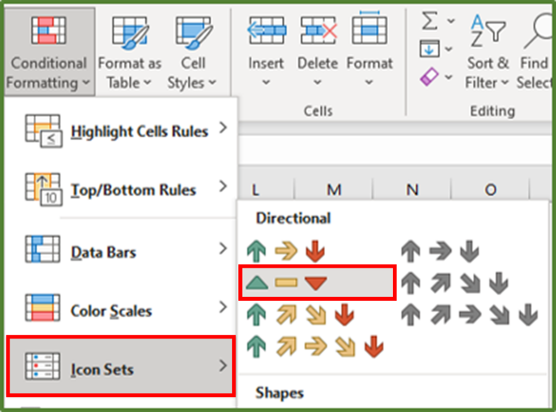Expand the Insert dropdown arrow
The image size is (556, 412).
coord(266,83)
